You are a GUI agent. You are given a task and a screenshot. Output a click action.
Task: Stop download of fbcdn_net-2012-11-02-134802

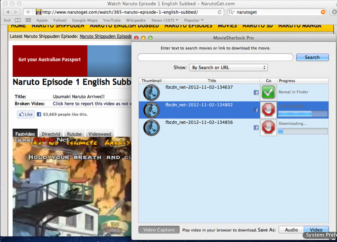click(268, 110)
